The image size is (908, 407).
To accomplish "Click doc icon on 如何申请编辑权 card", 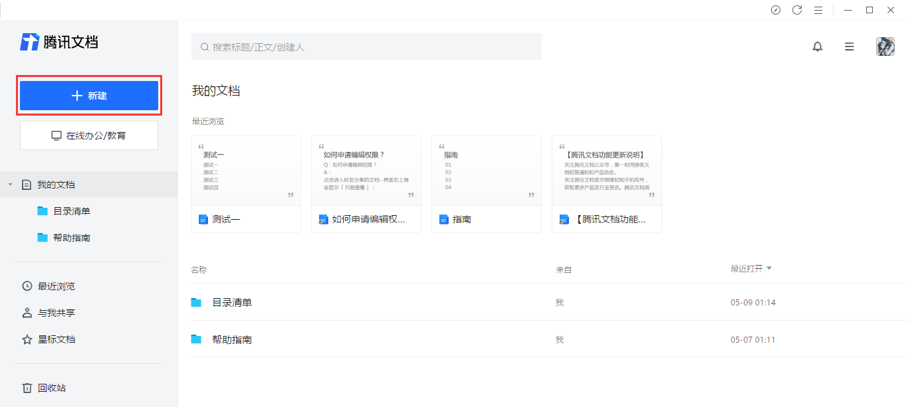I will click(x=324, y=219).
